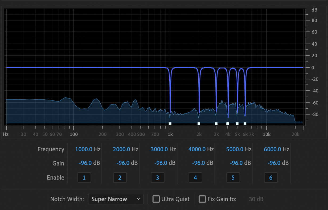The image size is (328, 210).
Task: Disable notch band 5
Action: tap(233, 177)
